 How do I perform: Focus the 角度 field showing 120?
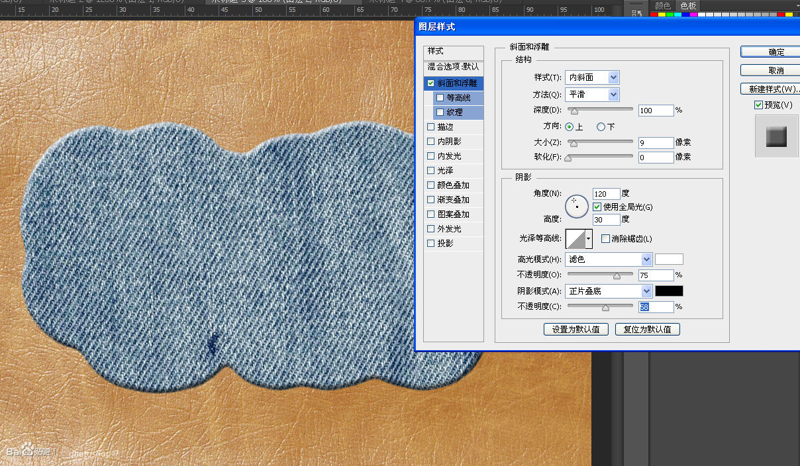pos(606,193)
